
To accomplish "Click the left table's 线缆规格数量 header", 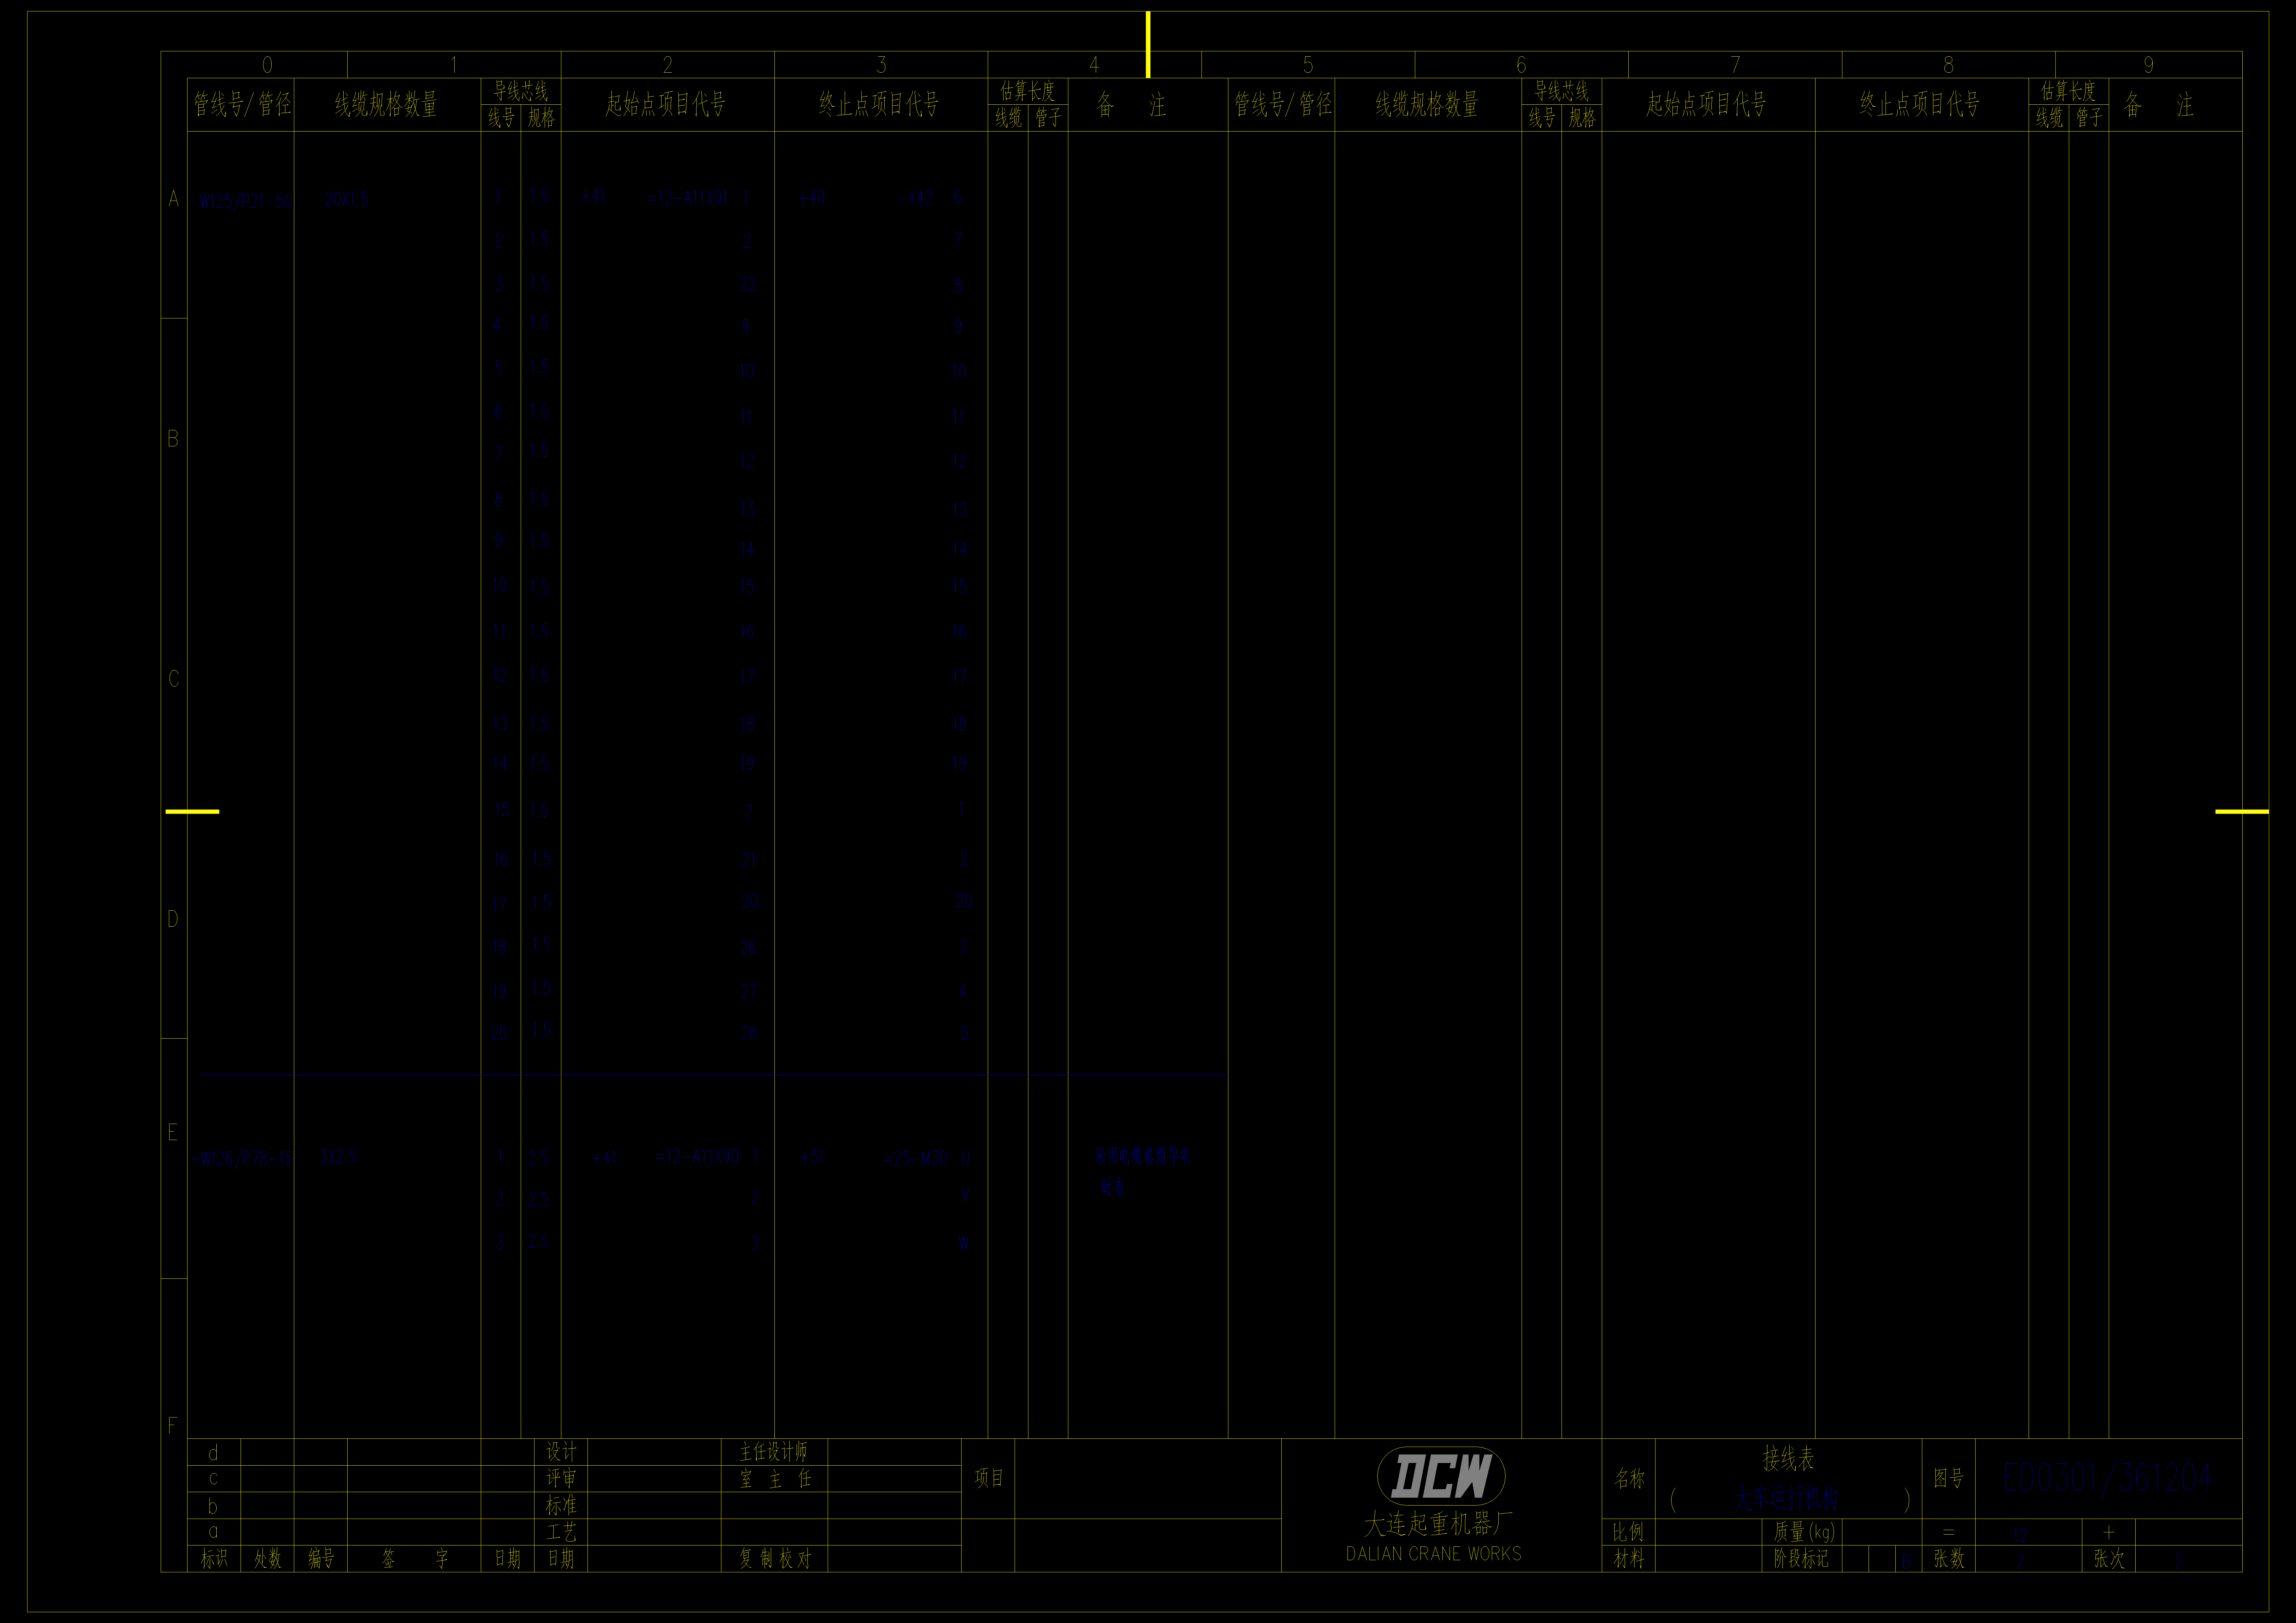I will [386, 104].
